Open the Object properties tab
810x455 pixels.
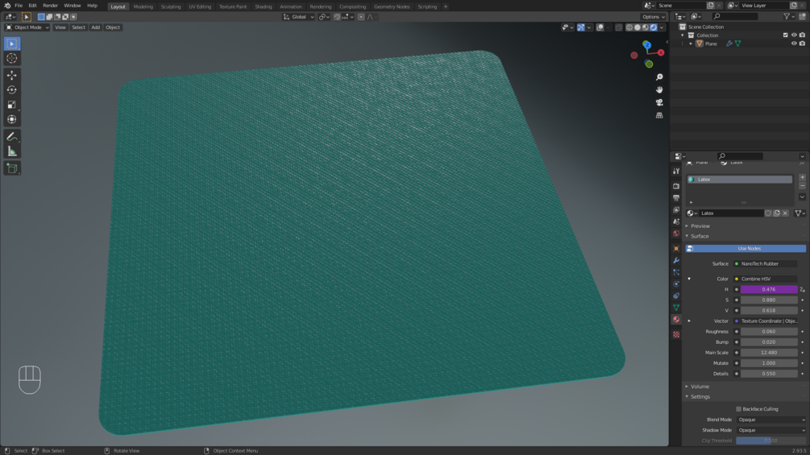click(676, 248)
